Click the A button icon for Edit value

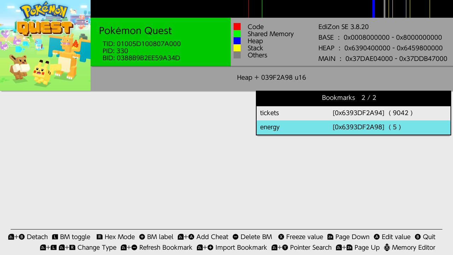tap(377, 237)
